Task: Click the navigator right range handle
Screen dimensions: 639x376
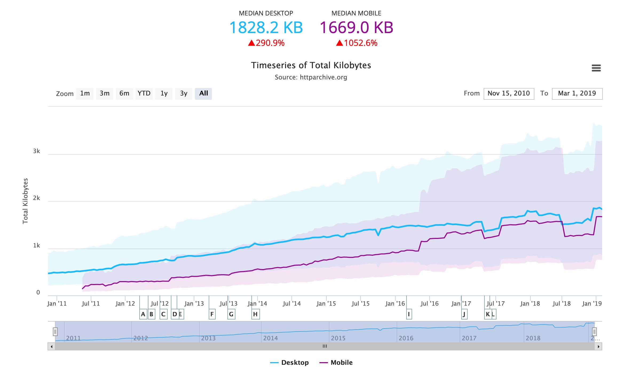Action: click(594, 332)
